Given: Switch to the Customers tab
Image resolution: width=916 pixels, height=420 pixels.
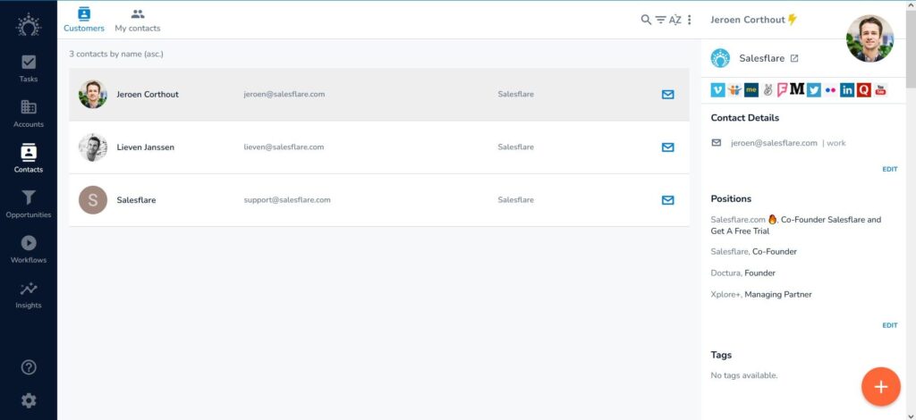Looking at the screenshot, I should (x=84, y=20).
